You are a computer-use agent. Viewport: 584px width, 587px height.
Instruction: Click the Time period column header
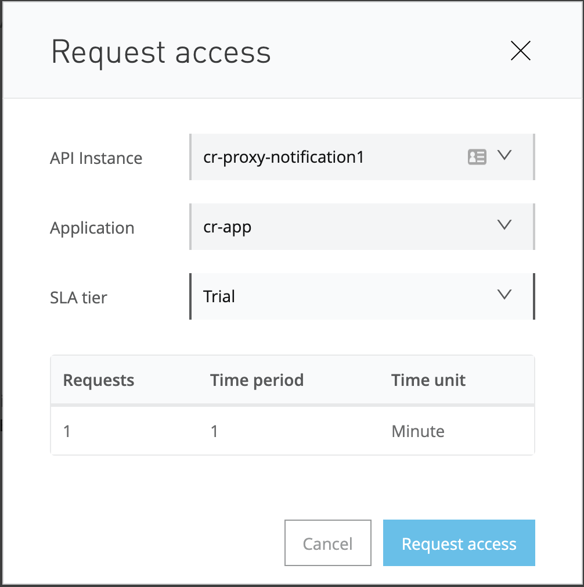[x=257, y=380]
